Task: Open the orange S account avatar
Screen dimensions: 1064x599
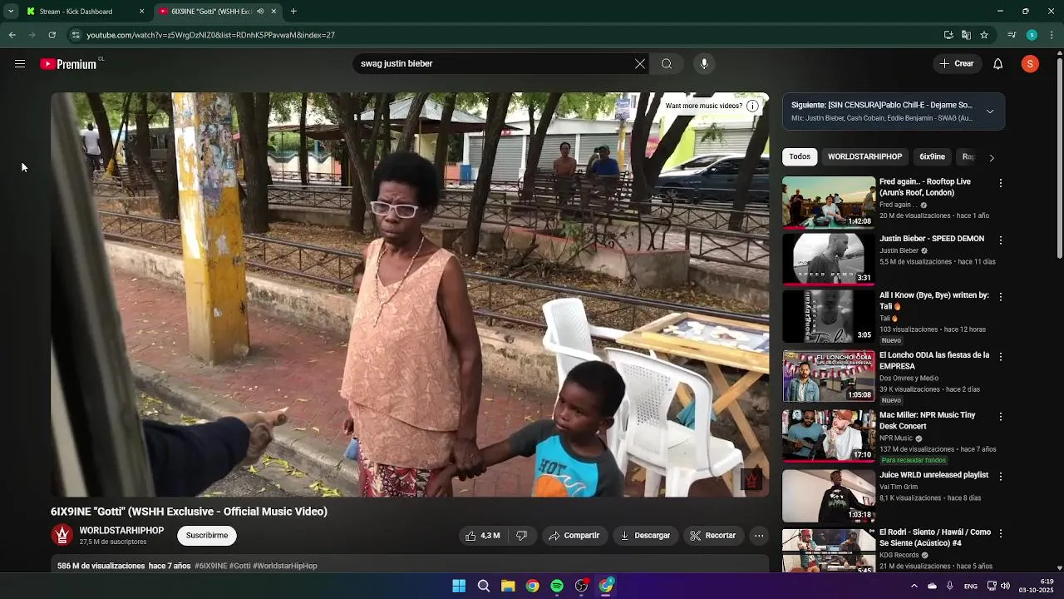Action: click(1030, 64)
